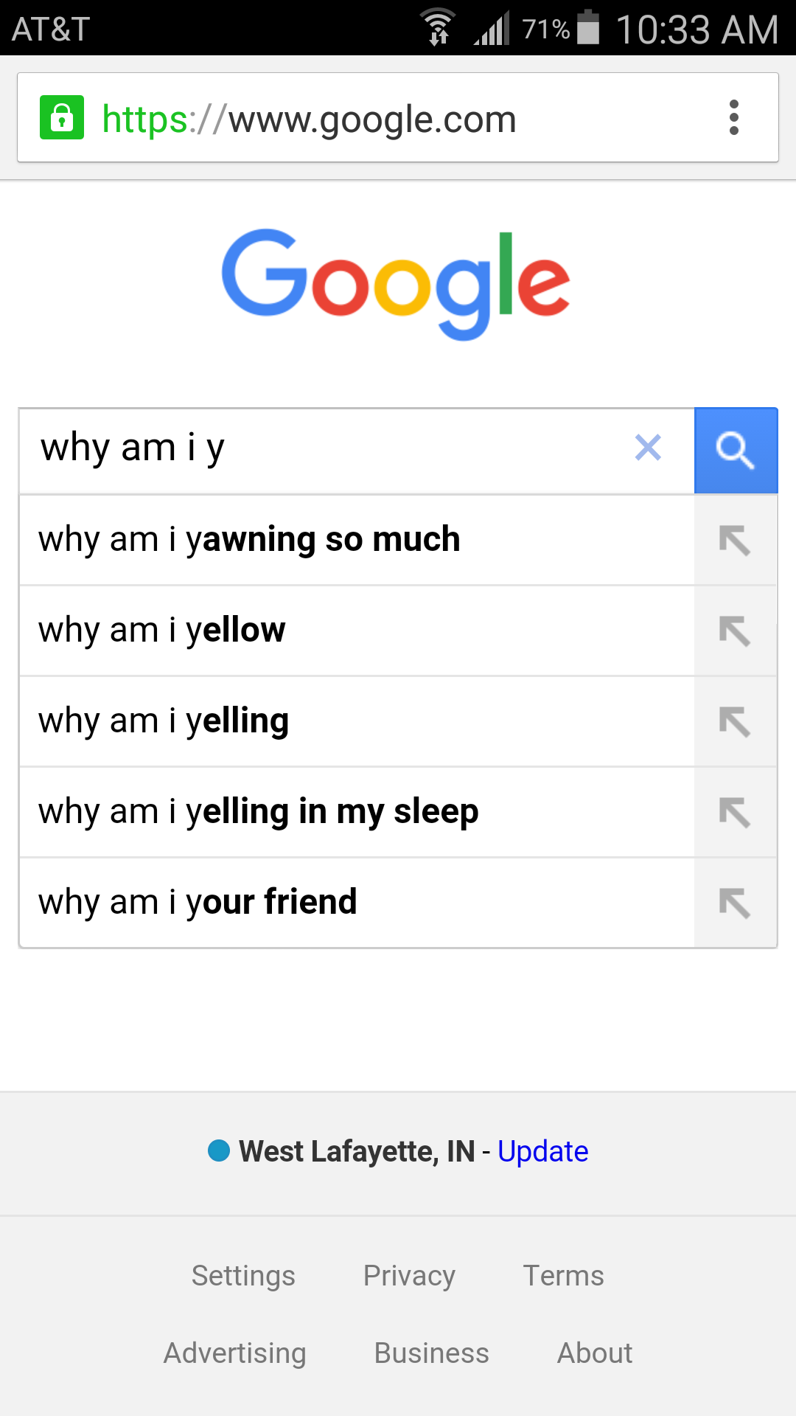Tap the arrow icon beside 'your friend'
The image size is (796, 1416).
735,903
